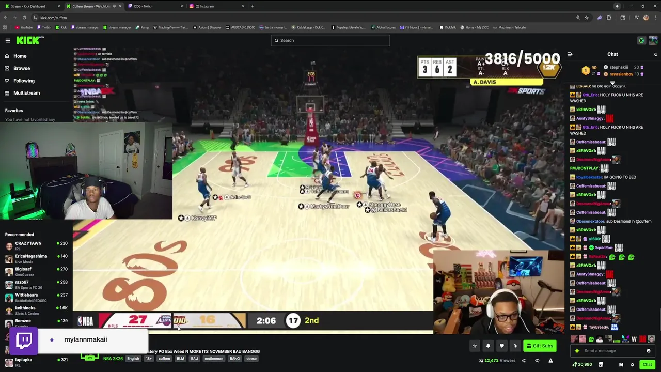The height and width of the screenshot is (372, 661).
Task: Open the NBA 2K26 category link
Action: 113,359
